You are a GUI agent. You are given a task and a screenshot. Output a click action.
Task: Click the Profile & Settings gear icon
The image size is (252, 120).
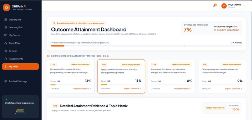[6, 81]
